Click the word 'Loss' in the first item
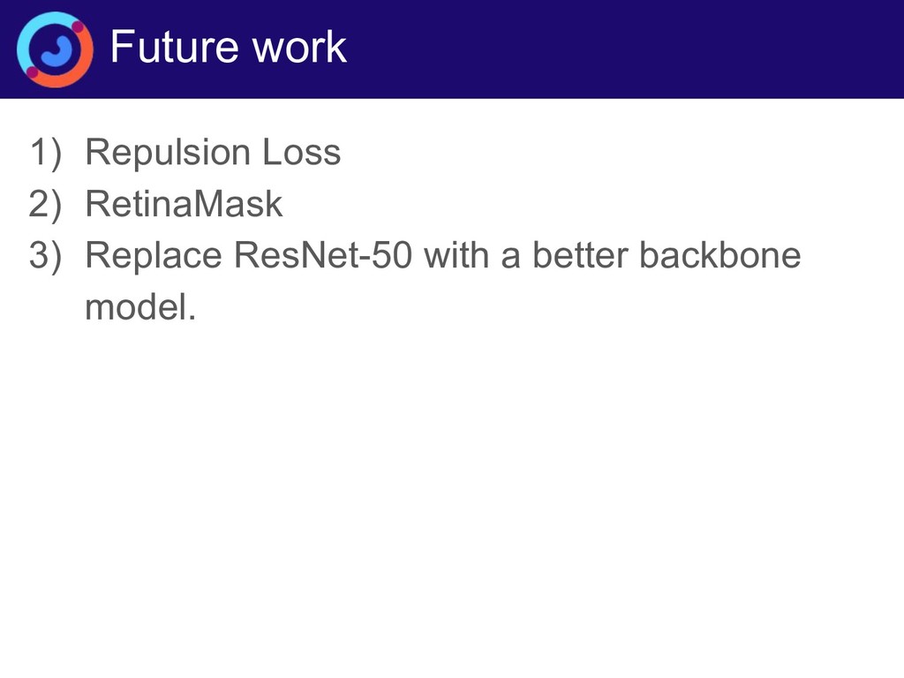904x678 pixels. 302,152
